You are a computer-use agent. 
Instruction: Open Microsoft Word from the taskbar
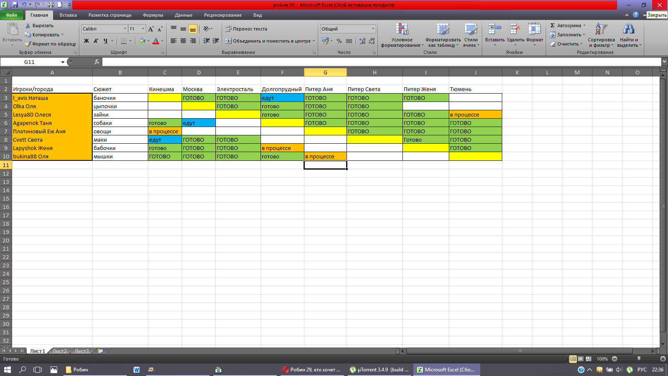[137, 370]
